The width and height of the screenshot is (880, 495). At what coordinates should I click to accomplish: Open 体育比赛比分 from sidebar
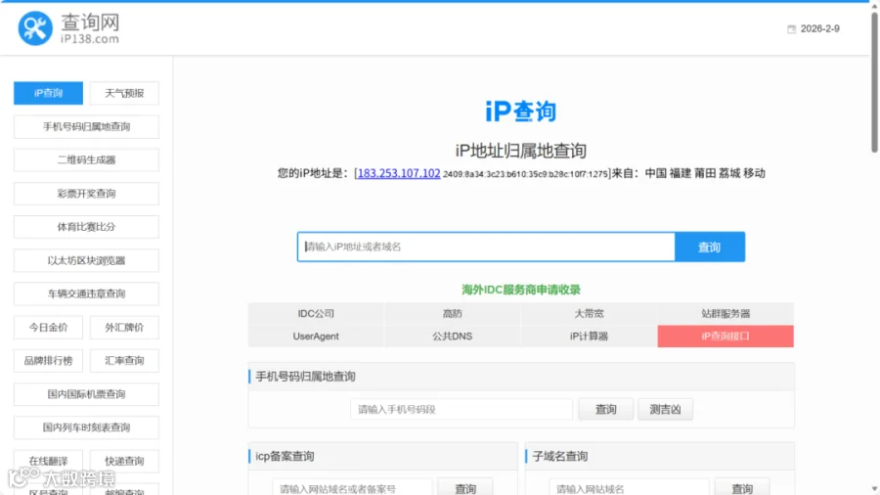click(x=86, y=227)
